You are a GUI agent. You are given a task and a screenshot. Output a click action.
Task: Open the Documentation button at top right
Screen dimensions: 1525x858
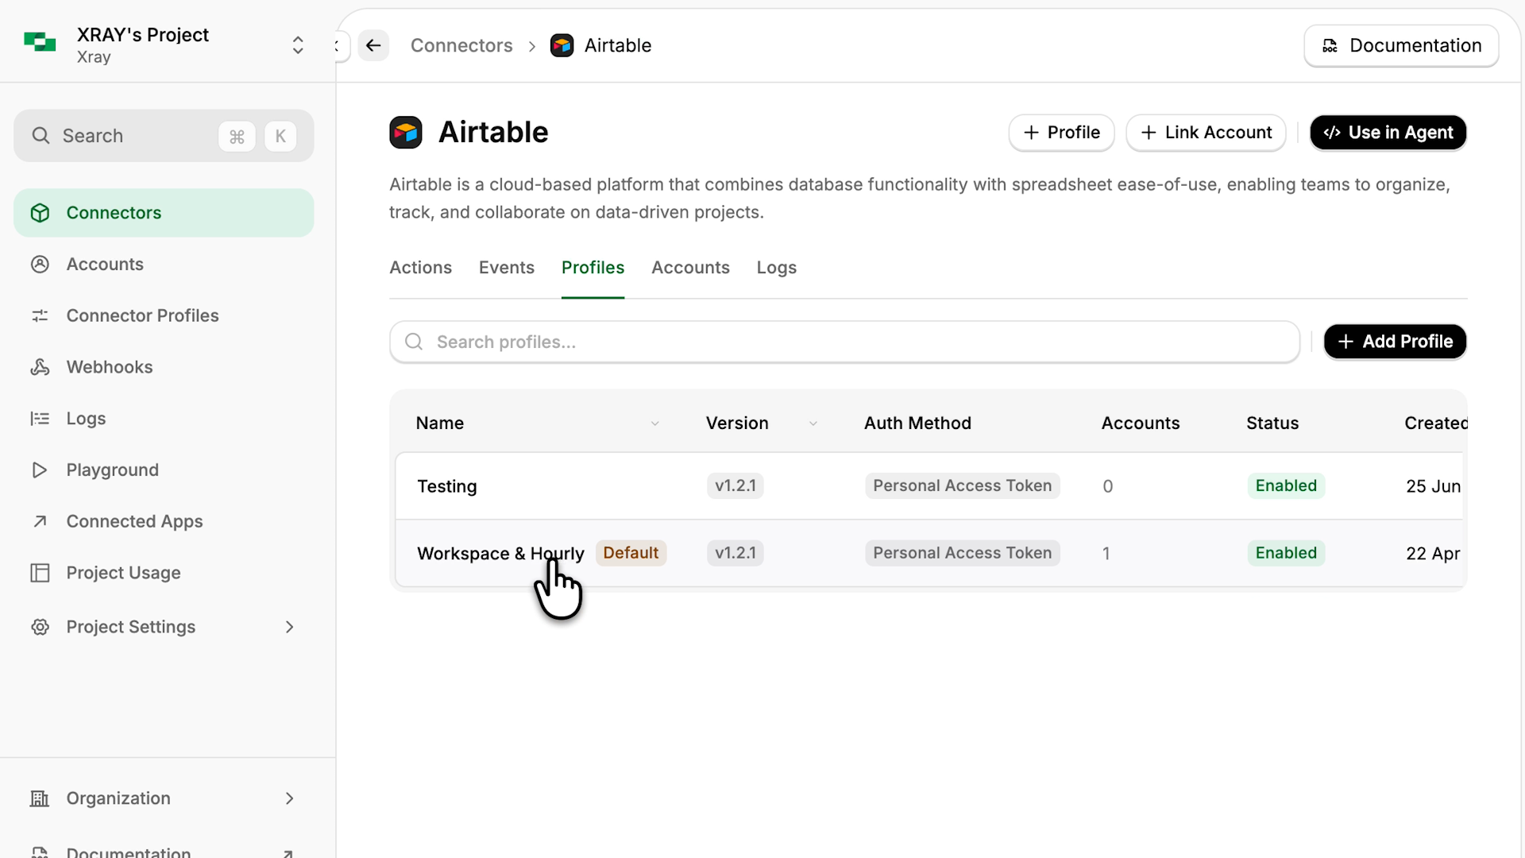1401,45
